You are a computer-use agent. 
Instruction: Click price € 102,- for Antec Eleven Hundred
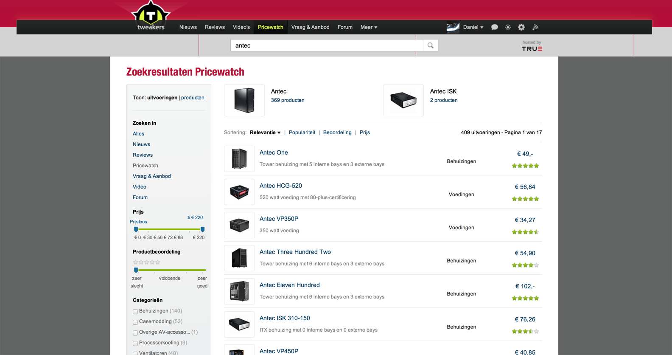pyautogui.click(x=525, y=286)
